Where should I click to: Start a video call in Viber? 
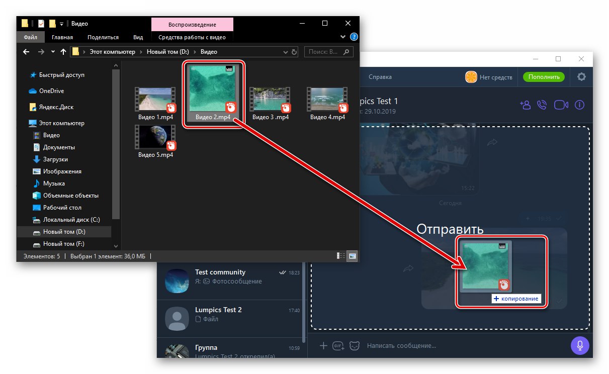click(x=561, y=105)
